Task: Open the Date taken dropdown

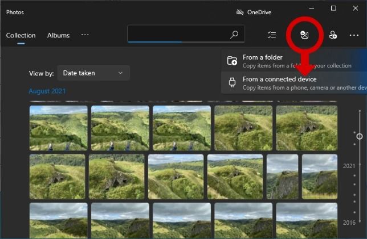Action: (x=93, y=73)
